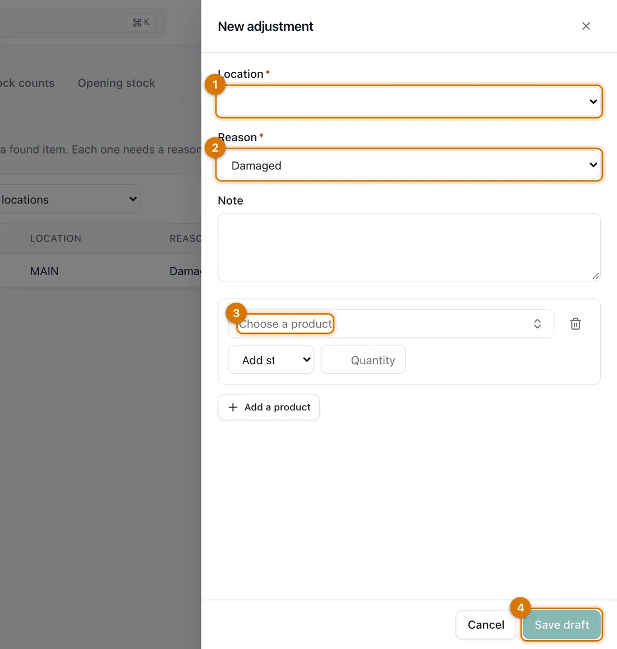The width and height of the screenshot is (617, 649).
Task: Click the Save draft button
Action: 561,624
